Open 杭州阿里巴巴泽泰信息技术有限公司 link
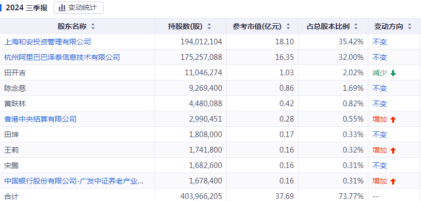Viewport: 421px width, 201px height. click(62, 57)
